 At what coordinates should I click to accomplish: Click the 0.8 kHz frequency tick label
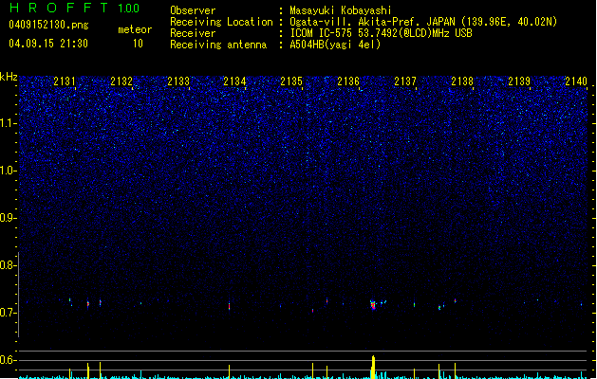[x=9, y=265]
